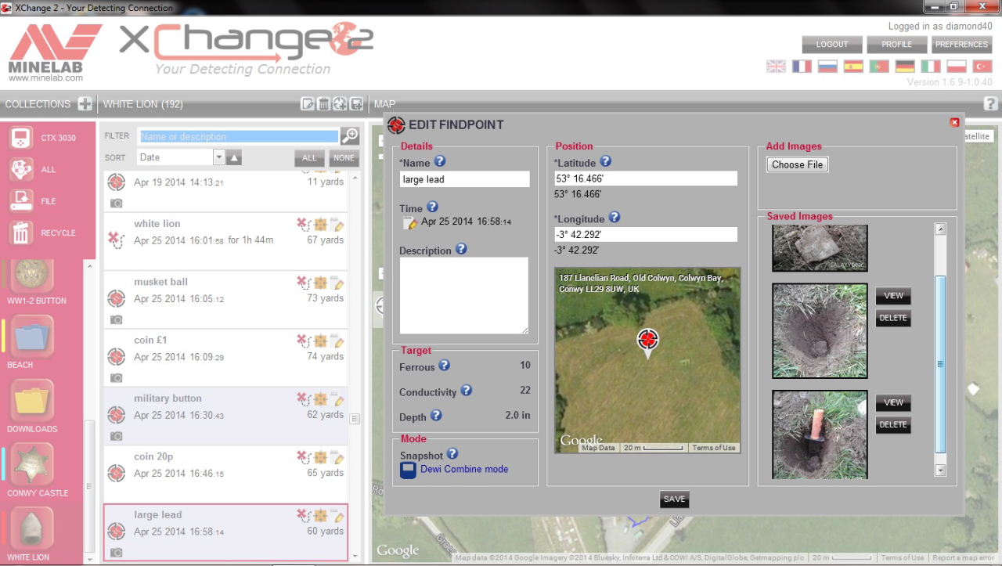The image size is (1002, 566).
Task: Open the CONWY CASTLE collection
Action: pyautogui.click(x=33, y=465)
